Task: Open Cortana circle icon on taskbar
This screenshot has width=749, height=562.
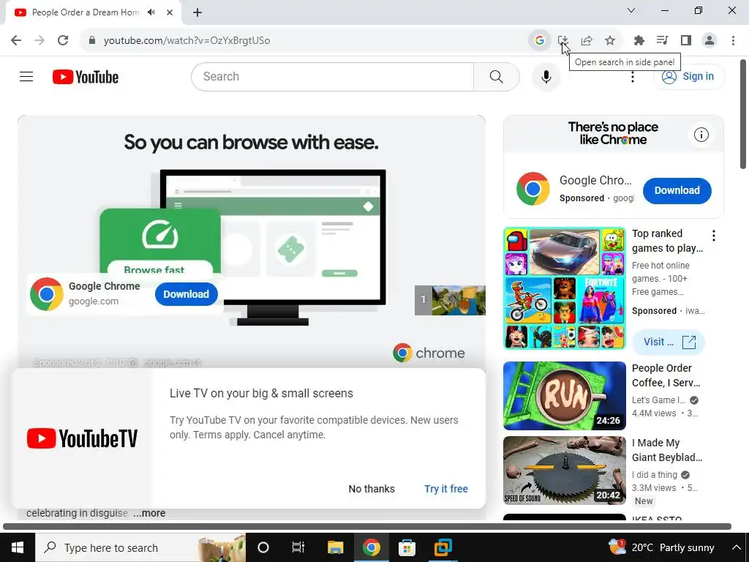Action: [x=263, y=547]
